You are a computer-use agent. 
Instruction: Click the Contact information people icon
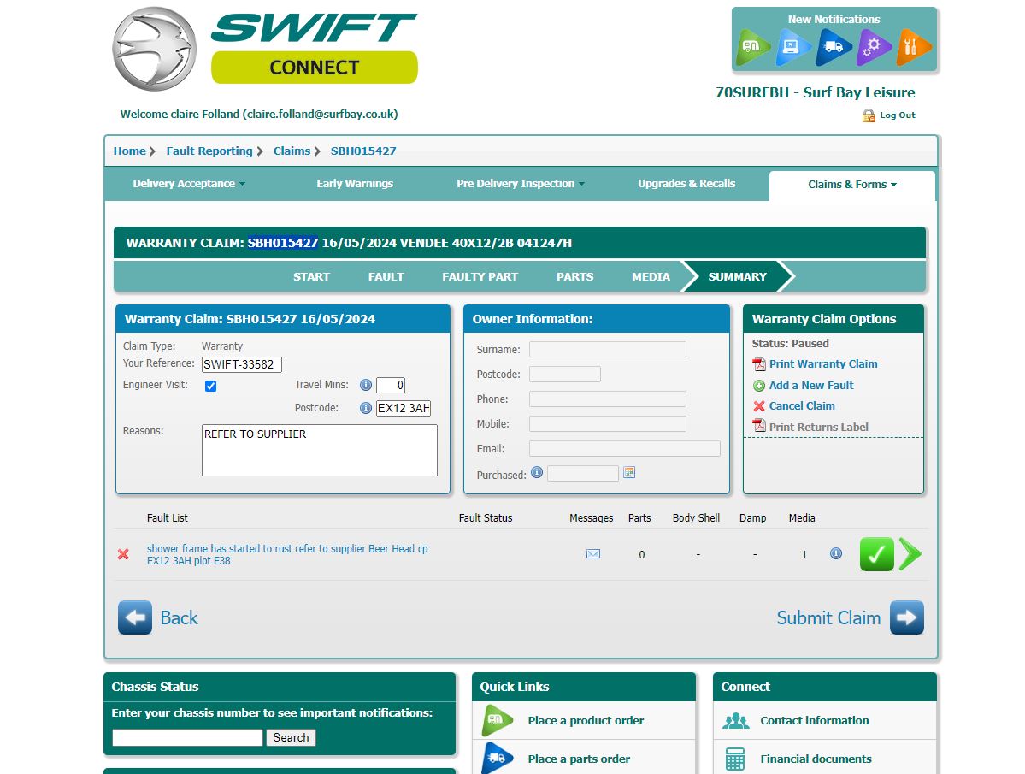735,720
